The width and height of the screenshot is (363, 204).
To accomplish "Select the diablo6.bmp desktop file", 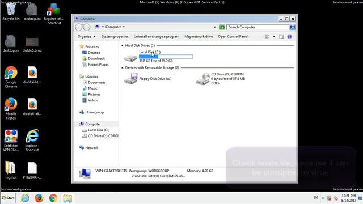I will (x=32, y=45).
